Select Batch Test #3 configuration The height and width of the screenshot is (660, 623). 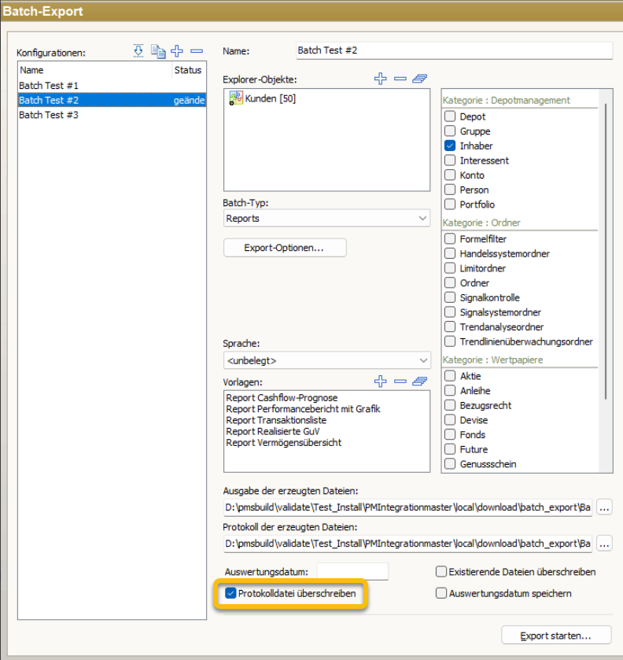pos(49,115)
